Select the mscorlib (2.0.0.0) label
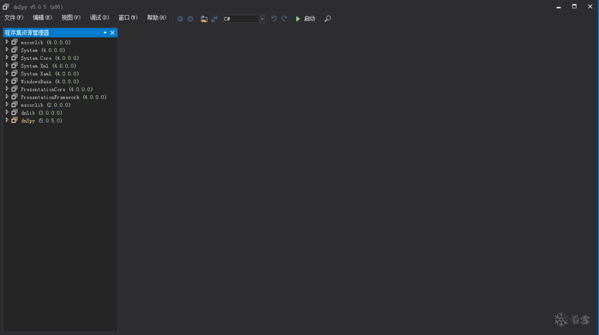 (x=46, y=105)
